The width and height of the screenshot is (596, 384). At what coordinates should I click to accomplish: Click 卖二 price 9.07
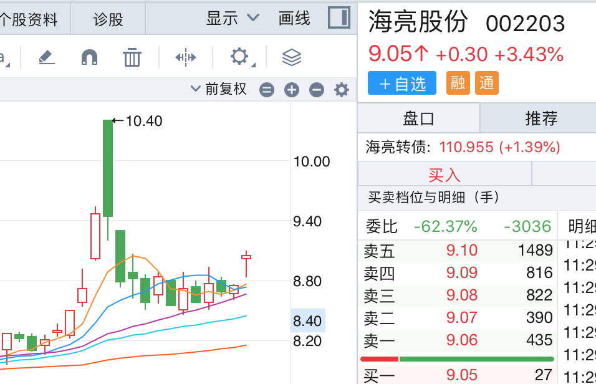pos(461,317)
